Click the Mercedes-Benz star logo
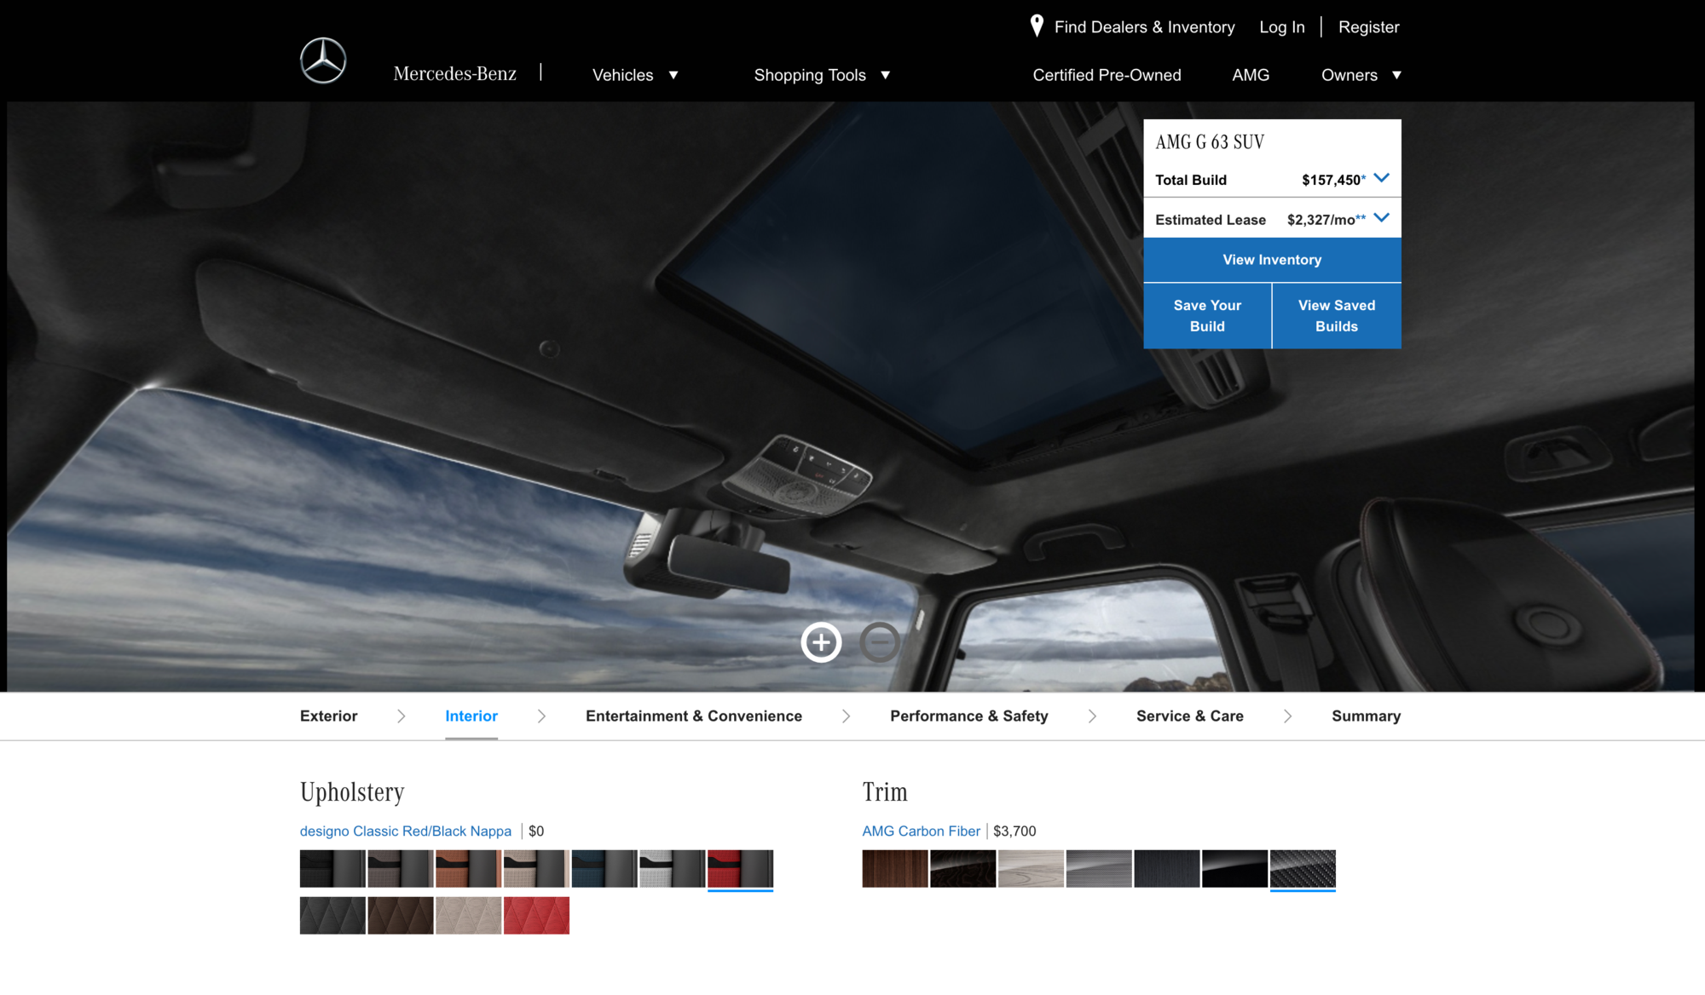1705x995 pixels. pyautogui.click(x=322, y=60)
